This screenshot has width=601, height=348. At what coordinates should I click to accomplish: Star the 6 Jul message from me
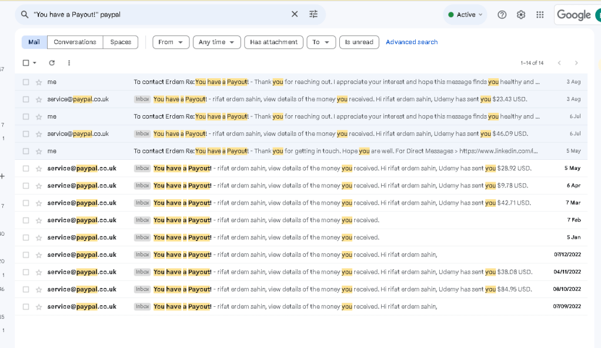pyautogui.click(x=39, y=116)
